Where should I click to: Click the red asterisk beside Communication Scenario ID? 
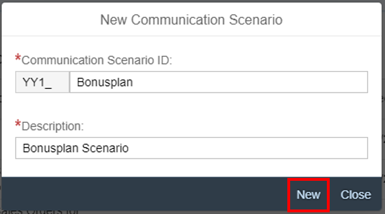(17, 58)
